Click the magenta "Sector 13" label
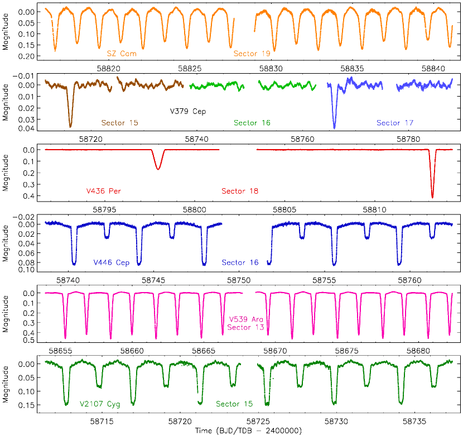Viewport: 463px width, 435px height. tap(245, 327)
